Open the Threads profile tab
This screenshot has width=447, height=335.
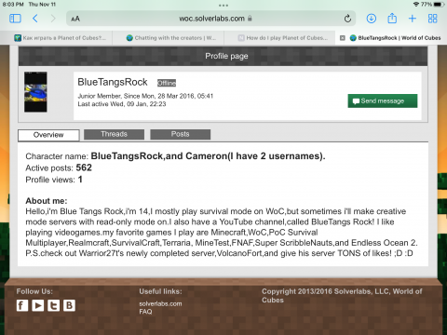coord(114,134)
